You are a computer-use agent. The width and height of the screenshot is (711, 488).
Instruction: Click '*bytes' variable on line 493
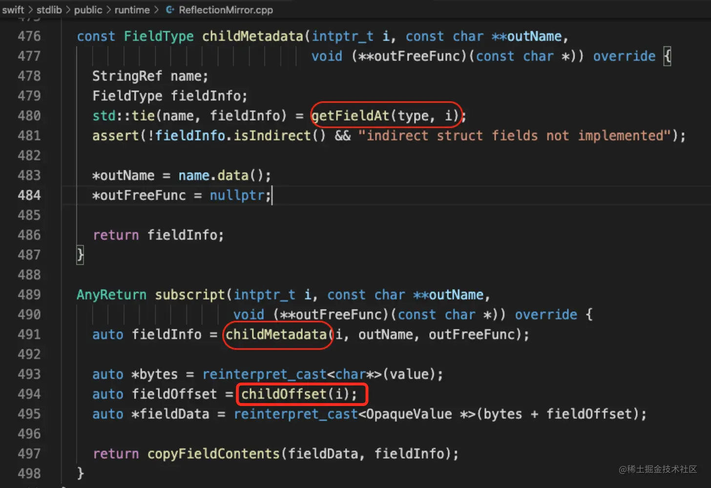point(154,374)
